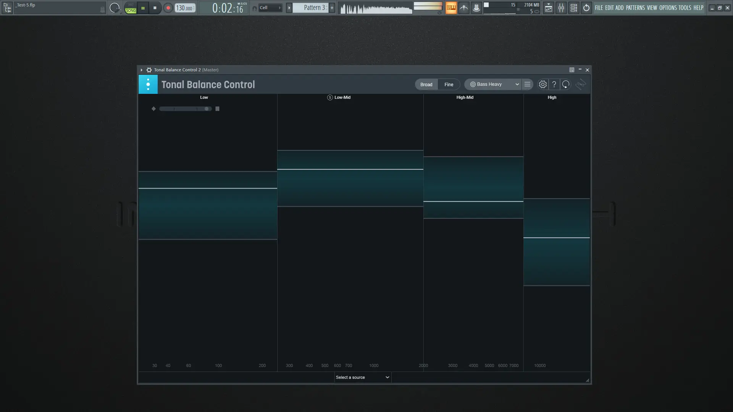Click the metronome icon in the toolbar
Screen dimensions: 733x412
point(463,8)
